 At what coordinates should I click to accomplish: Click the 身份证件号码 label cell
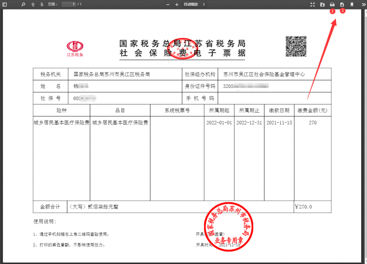tap(200, 86)
